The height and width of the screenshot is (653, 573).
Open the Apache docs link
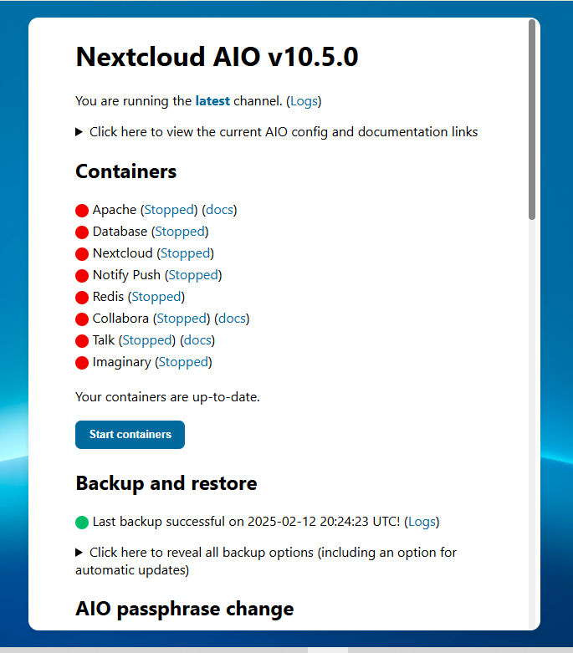point(221,210)
